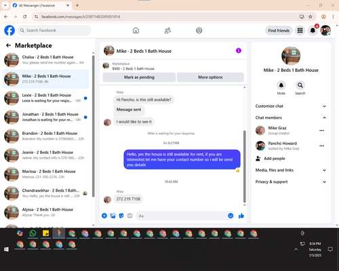The image size is (339, 271).
Task: Collapse Chat members section
Action: [291, 118]
